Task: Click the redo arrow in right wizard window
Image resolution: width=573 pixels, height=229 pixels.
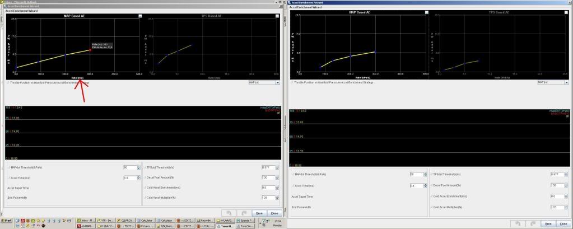Action: tap(533, 223)
